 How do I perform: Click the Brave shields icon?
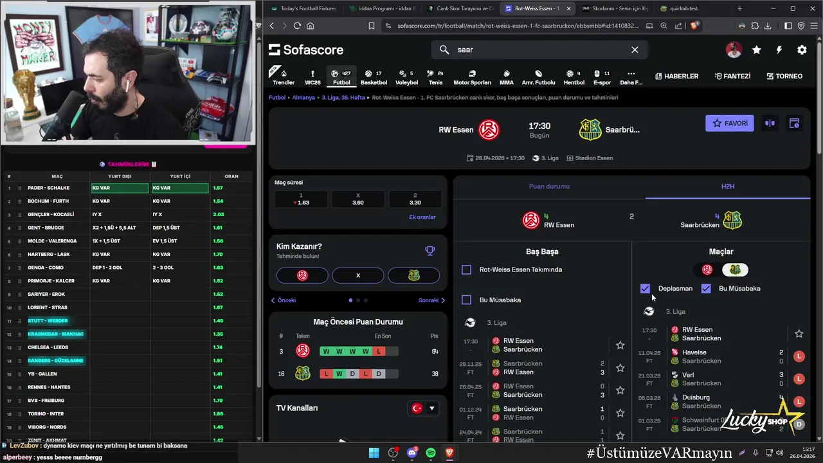(x=695, y=26)
